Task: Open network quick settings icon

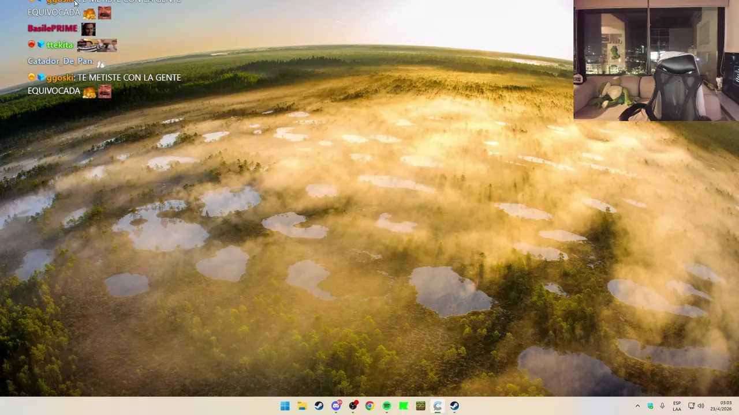Action: [x=691, y=406]
